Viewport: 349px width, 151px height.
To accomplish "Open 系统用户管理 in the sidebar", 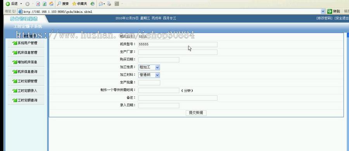I will pyautogui.click(x=27, y=43).
